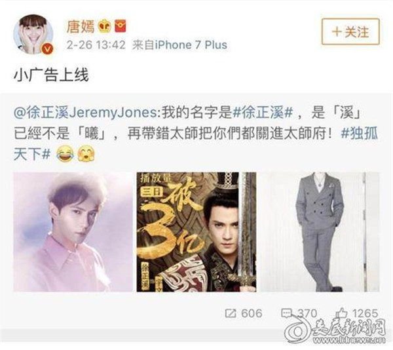
Task: Click the 来自iPhone 7 Plus source text
Action: click(x=179, y=45)
